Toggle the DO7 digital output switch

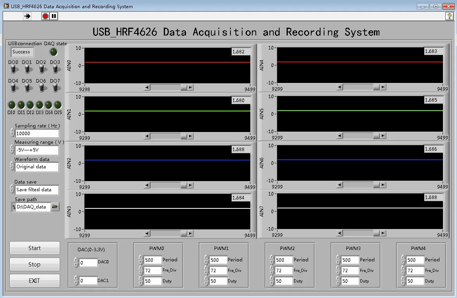pyautogui.click(x=55, y=88)
